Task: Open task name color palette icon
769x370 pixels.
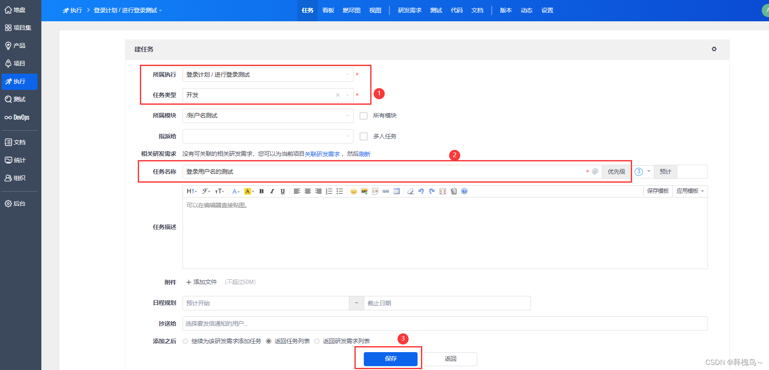Action: 595,172
